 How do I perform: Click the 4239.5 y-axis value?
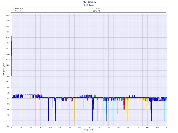(x=8, y=21)
